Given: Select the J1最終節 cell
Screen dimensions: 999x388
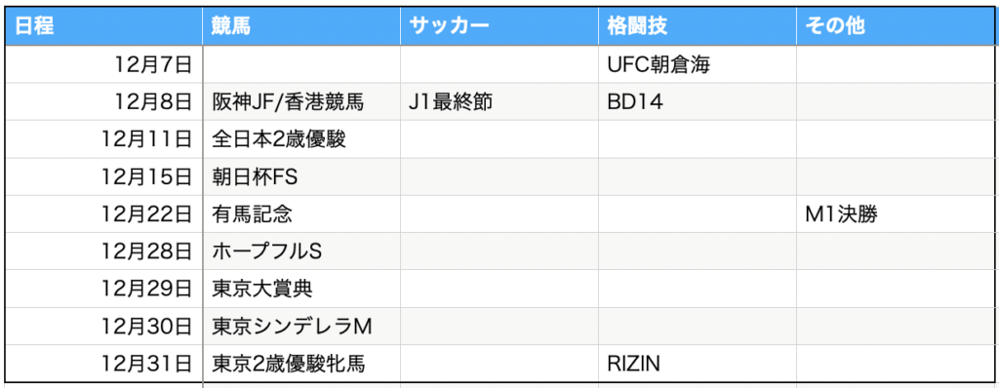Looking at the screenshot, I should point(499,102).
